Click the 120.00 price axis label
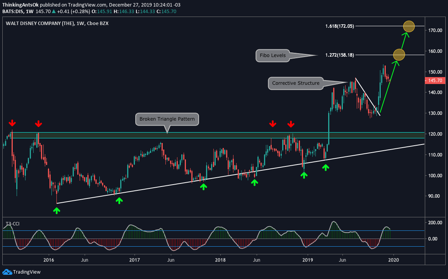This screenshot has width=448, height=279. [x=435, y=134]
